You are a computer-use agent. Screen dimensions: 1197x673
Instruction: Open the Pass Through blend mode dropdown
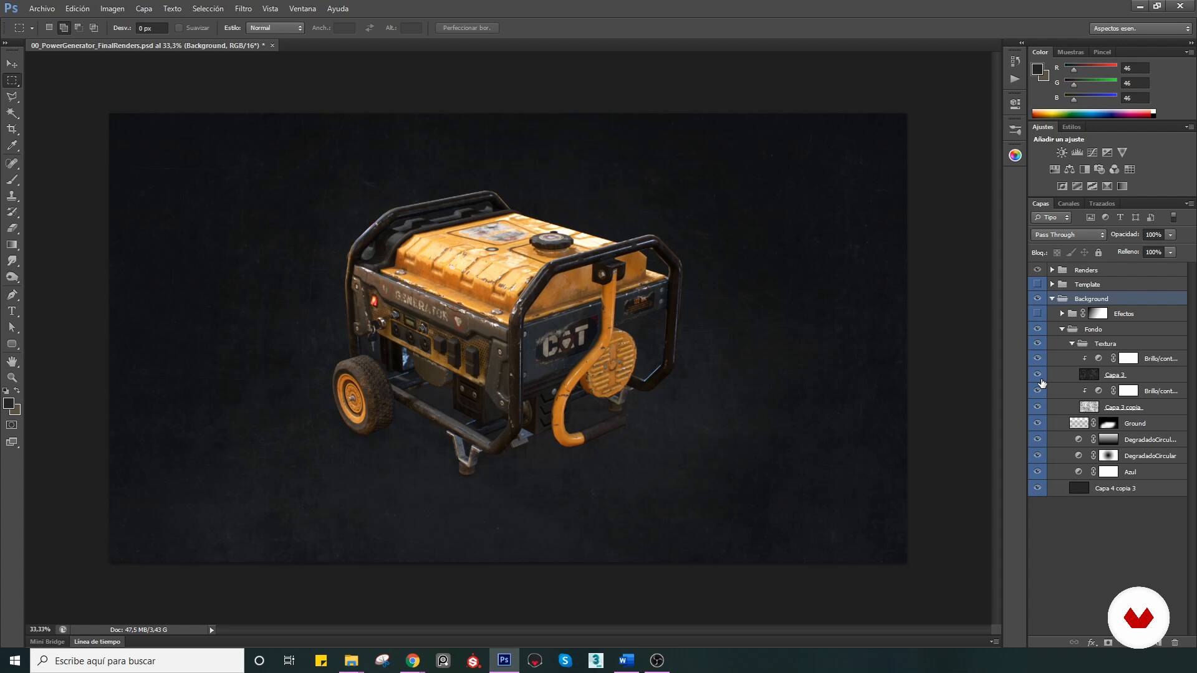click(x=1069, y=235)
